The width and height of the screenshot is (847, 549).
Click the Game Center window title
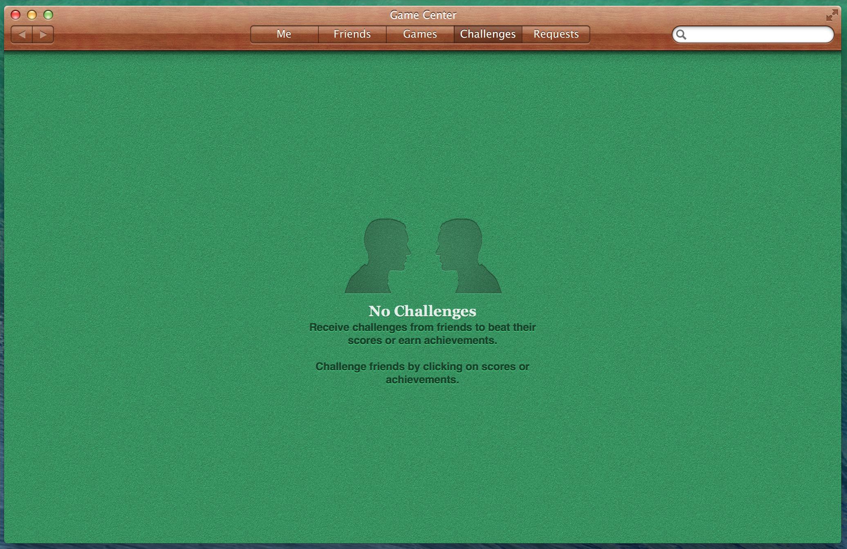[x=423, y=15]
